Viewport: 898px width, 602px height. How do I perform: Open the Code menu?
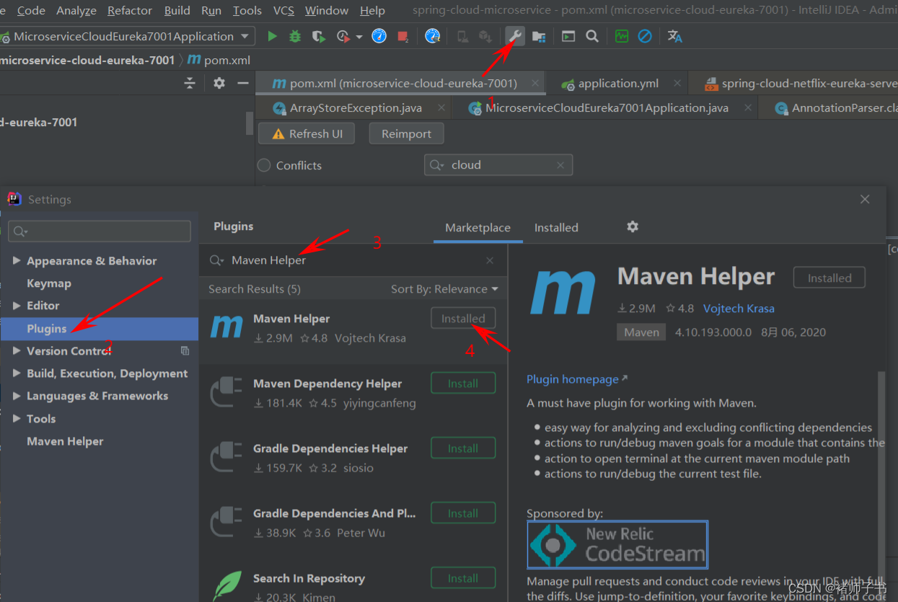click(31, 10)
